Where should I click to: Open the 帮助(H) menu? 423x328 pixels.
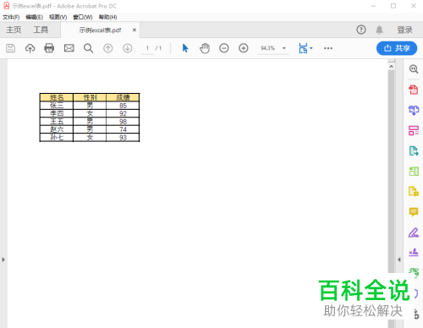(107, 17)
